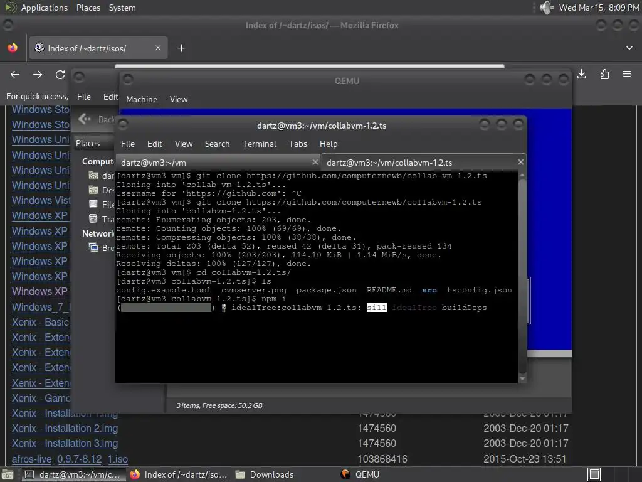The height and width of the screenshot is (482, 642).
Task: Select File System icon in sidebar
Action: (x=94, y=204)
